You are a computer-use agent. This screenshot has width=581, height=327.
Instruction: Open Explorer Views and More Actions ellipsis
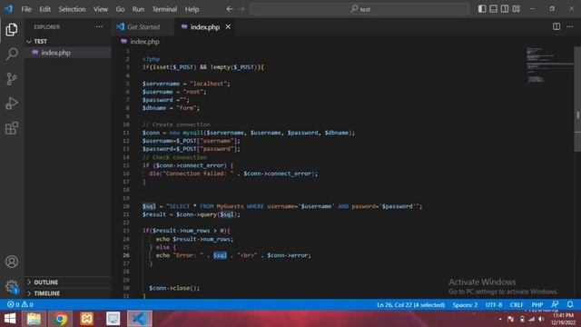click(99, 26)
